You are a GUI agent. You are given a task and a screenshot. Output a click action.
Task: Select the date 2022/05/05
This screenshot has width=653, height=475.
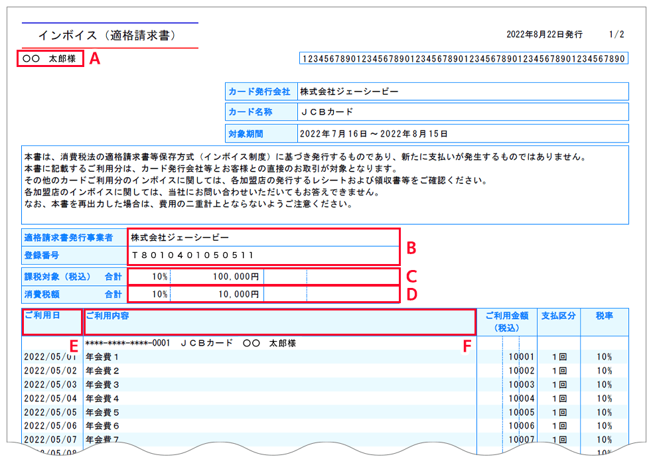(x=50, y=413)
